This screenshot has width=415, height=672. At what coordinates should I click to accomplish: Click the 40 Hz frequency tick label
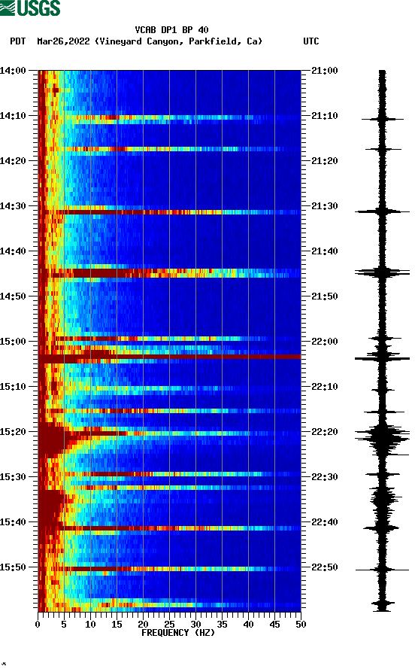(x=248, y=625)
